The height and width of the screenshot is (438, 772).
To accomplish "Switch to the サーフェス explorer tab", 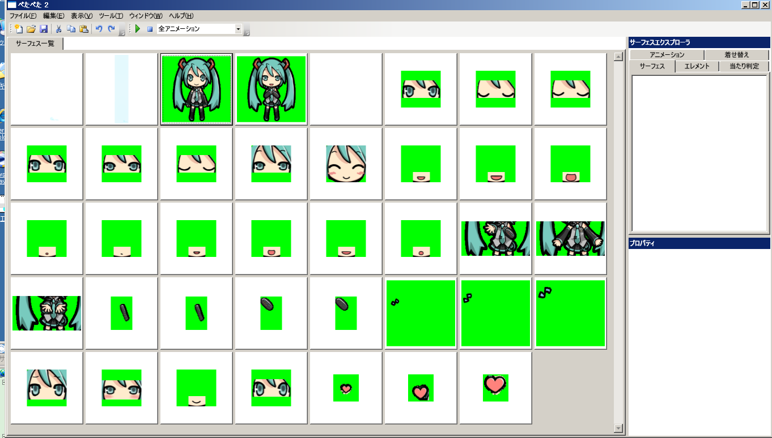I will pyautogui.click(x=652, y=66).
